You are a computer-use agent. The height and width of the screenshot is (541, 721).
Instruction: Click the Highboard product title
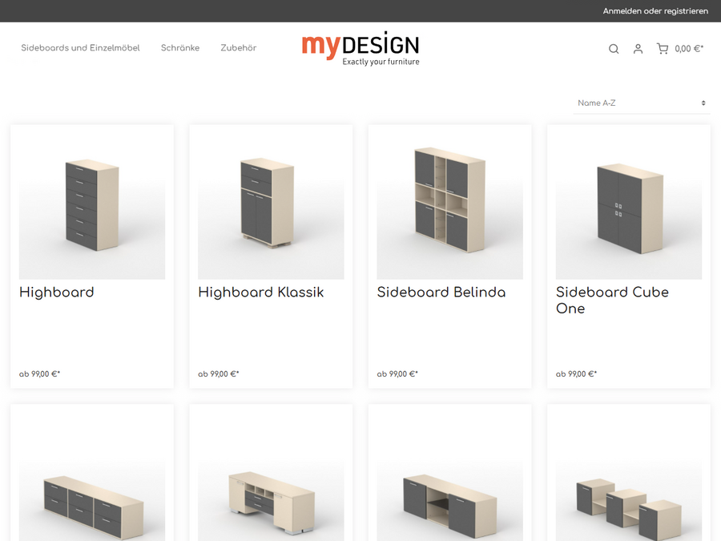[x=57, y=292]
